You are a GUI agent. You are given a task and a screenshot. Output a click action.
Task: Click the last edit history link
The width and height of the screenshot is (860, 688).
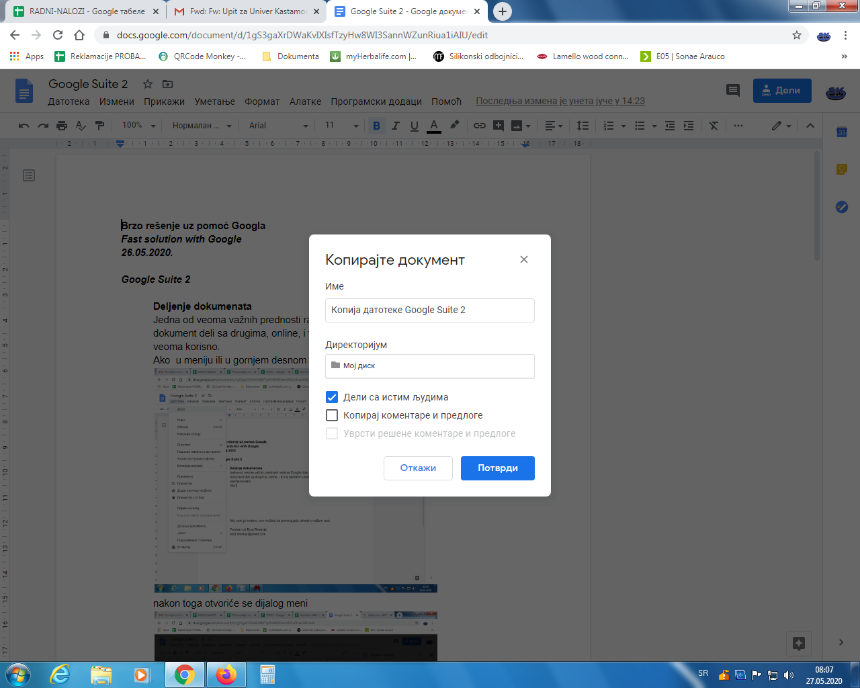click(x=560, y=101)
